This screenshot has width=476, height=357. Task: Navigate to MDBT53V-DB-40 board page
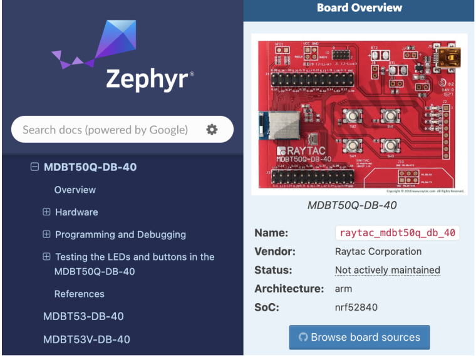click(x=86, y=339)
